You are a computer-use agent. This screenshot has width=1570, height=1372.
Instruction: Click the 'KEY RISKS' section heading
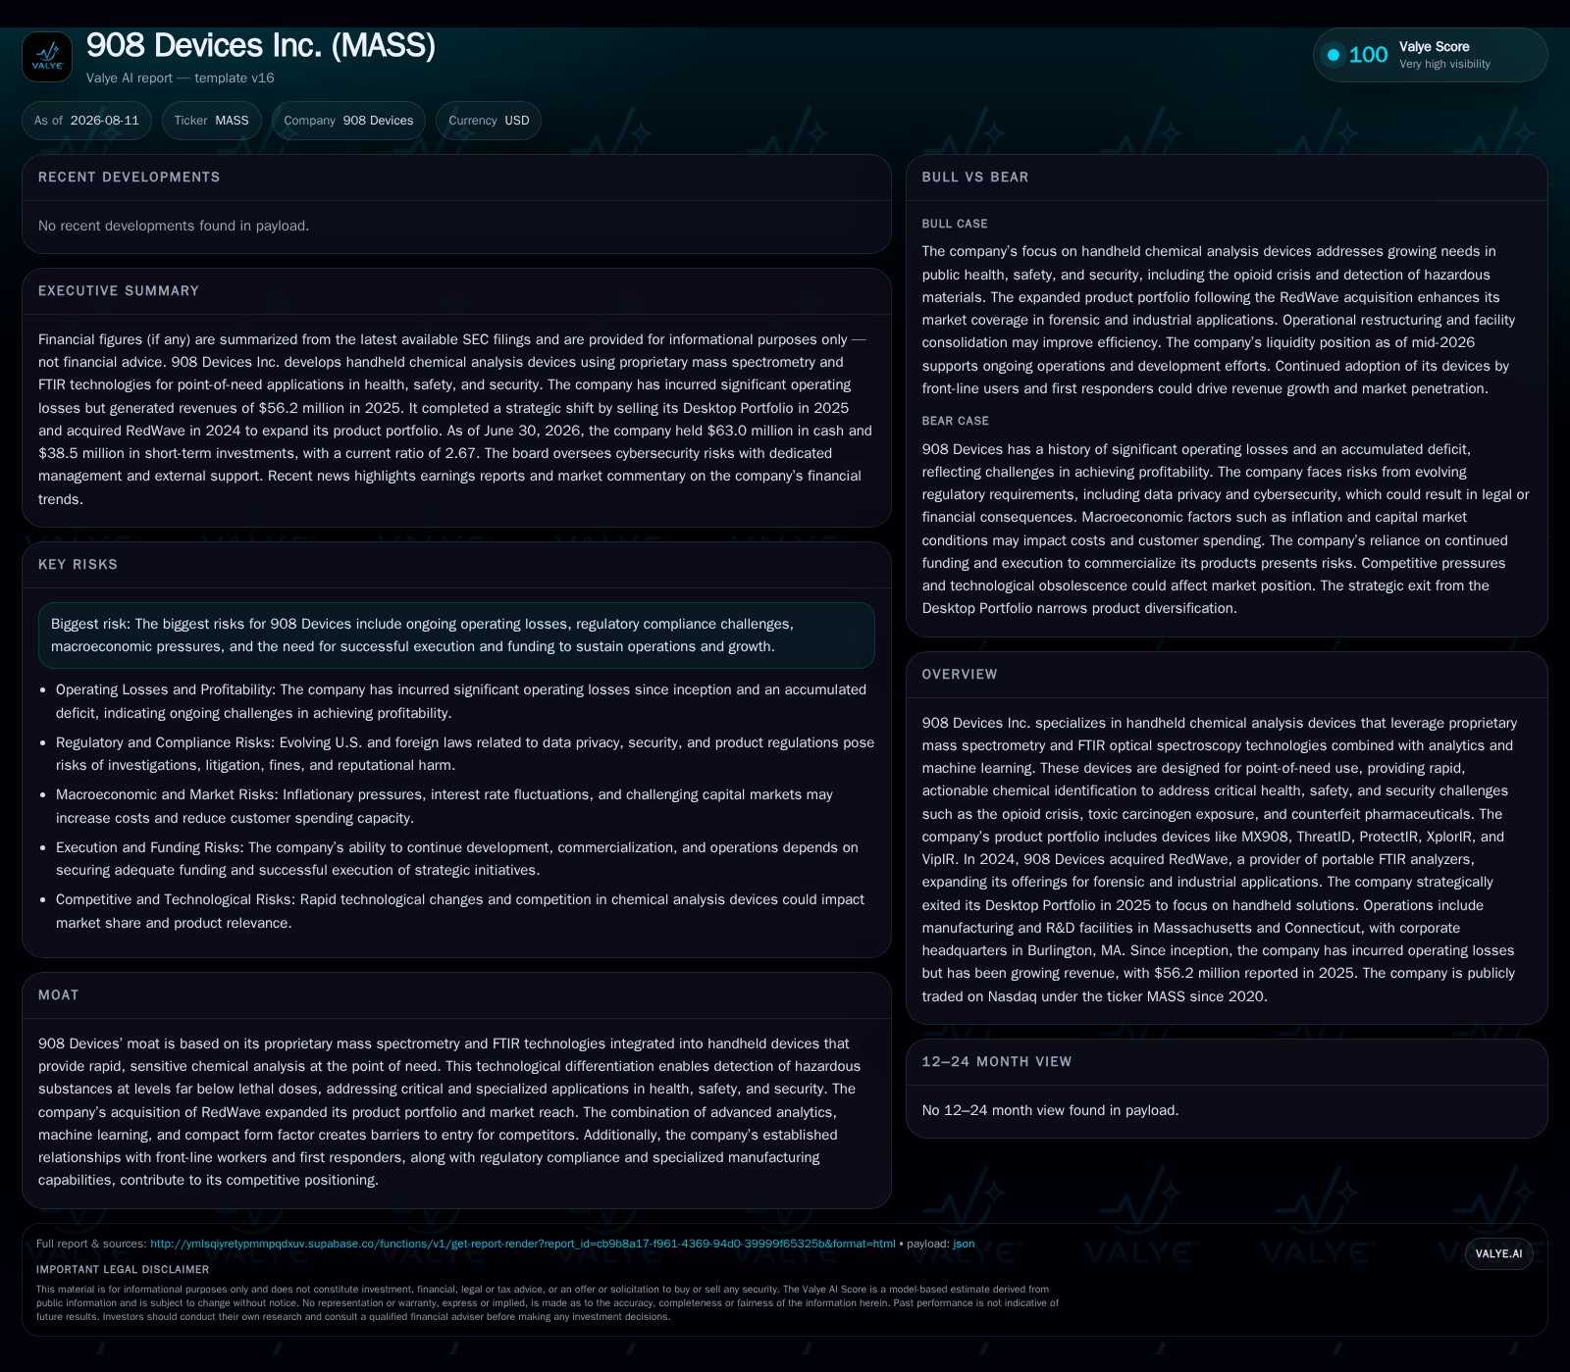tap(78, 565)
